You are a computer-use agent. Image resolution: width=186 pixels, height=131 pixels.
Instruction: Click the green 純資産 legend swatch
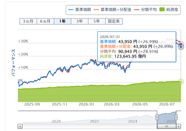coord(162,10)
